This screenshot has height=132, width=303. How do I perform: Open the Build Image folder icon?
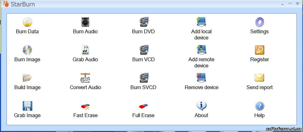click(27, 78)
